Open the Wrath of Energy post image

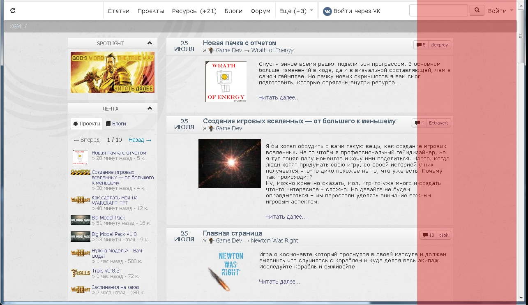[x=226, y=81]
